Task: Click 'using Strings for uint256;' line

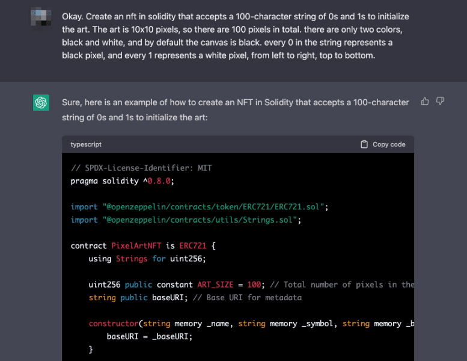Action: 147,259
